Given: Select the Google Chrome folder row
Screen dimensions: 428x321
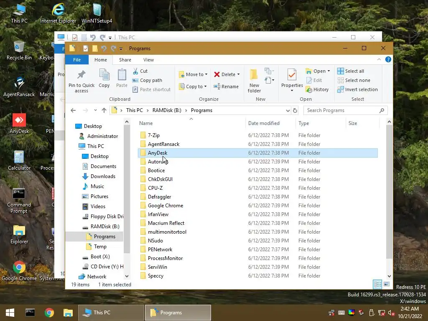Looking at the screenshot, I should pyautogui.click(x=257, y=206).
